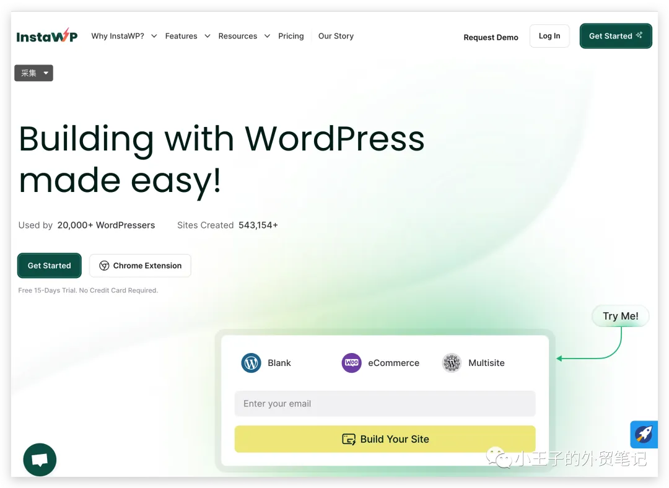Viewport: 669px width, 488px height.
Task: Expand the Resources chevron
Action: pyautogui.click(x=267, y=37)
